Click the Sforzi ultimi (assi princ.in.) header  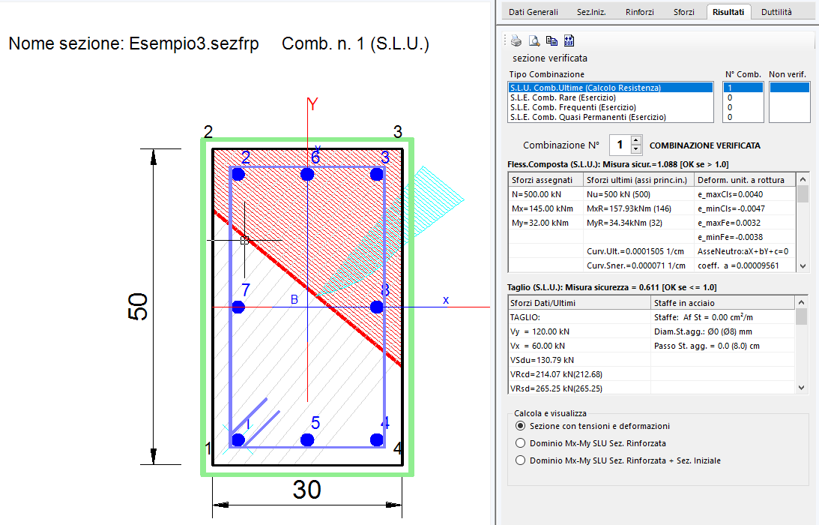[x=639, y=180]
